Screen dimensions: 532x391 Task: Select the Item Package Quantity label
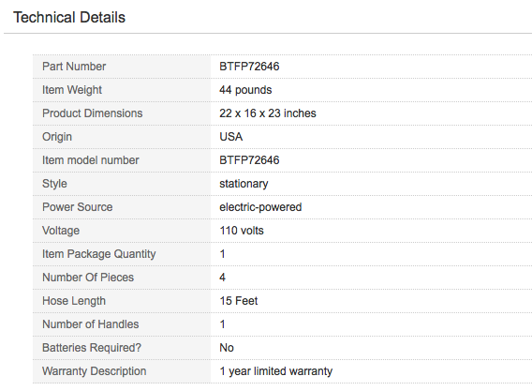pyautogui.click(x=99, y=254)
